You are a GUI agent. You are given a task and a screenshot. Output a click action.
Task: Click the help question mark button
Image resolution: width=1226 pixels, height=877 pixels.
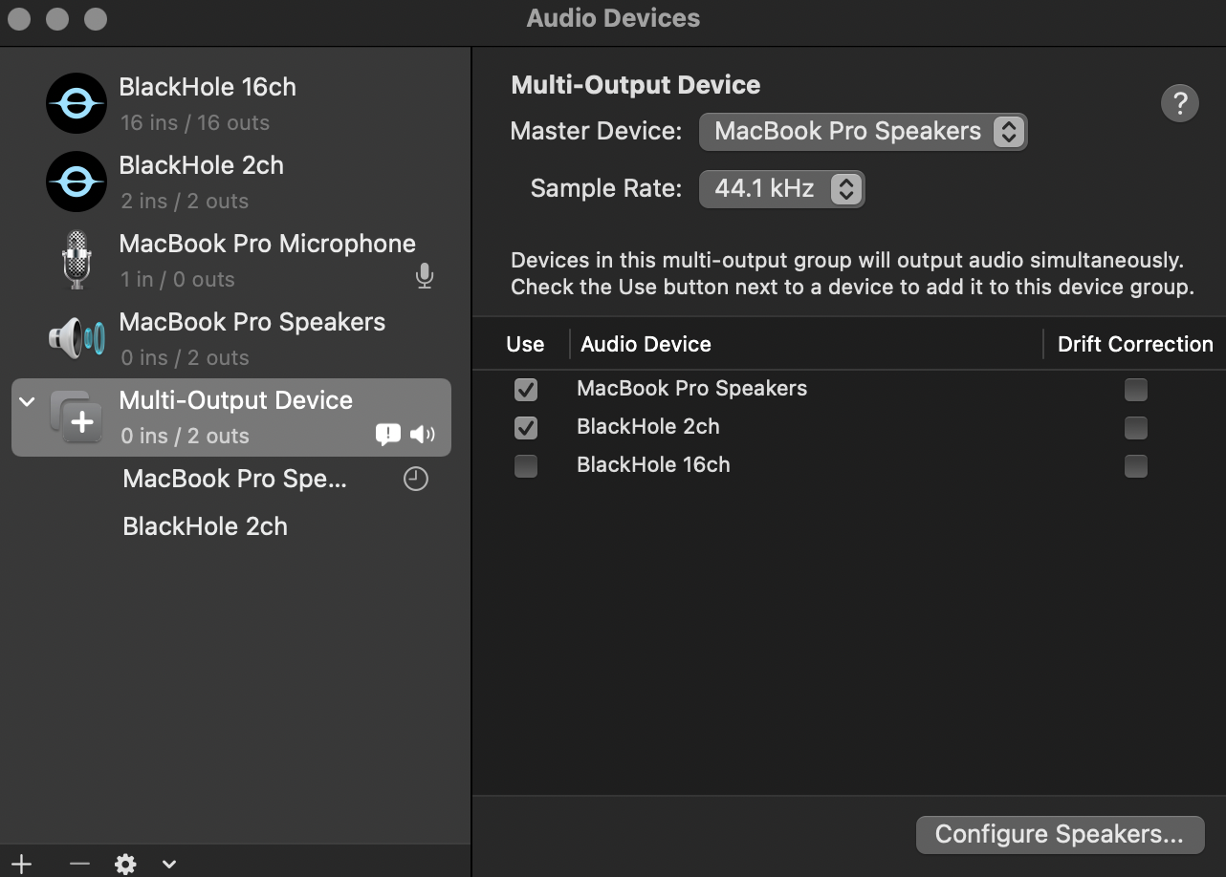pyautogui.click(x=1179, y=102)
